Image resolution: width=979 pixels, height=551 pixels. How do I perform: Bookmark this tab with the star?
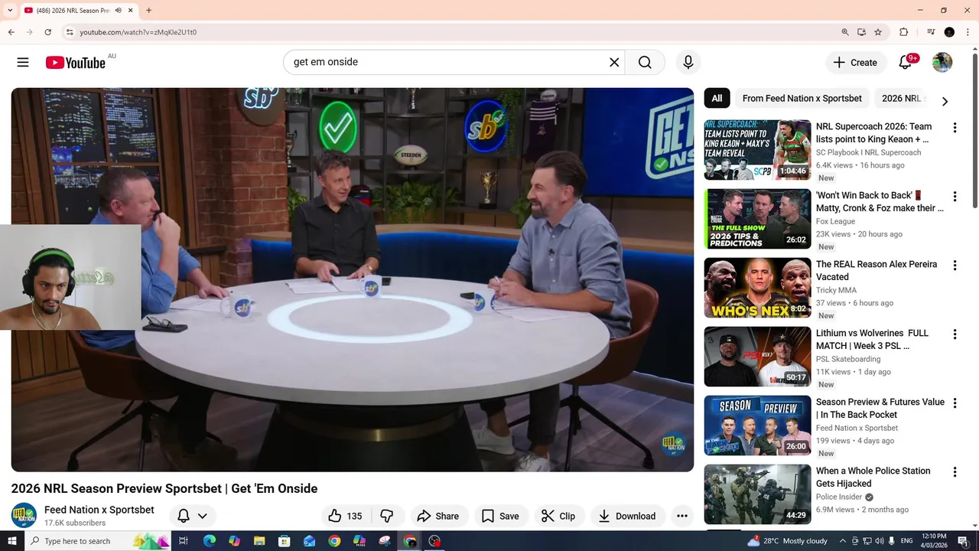tap(878, 32)
